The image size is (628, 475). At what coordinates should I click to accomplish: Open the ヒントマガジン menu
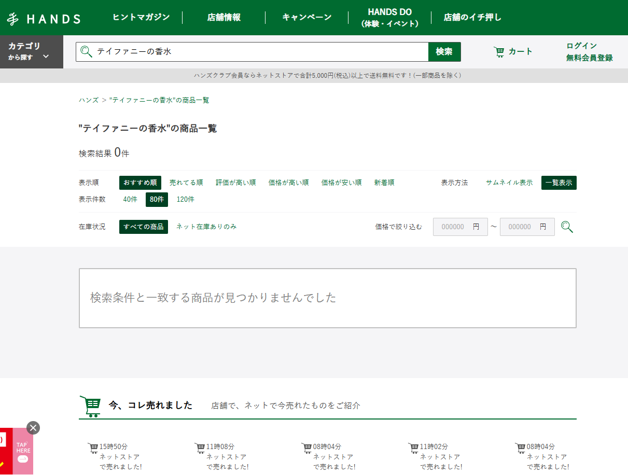coord(141,17)
